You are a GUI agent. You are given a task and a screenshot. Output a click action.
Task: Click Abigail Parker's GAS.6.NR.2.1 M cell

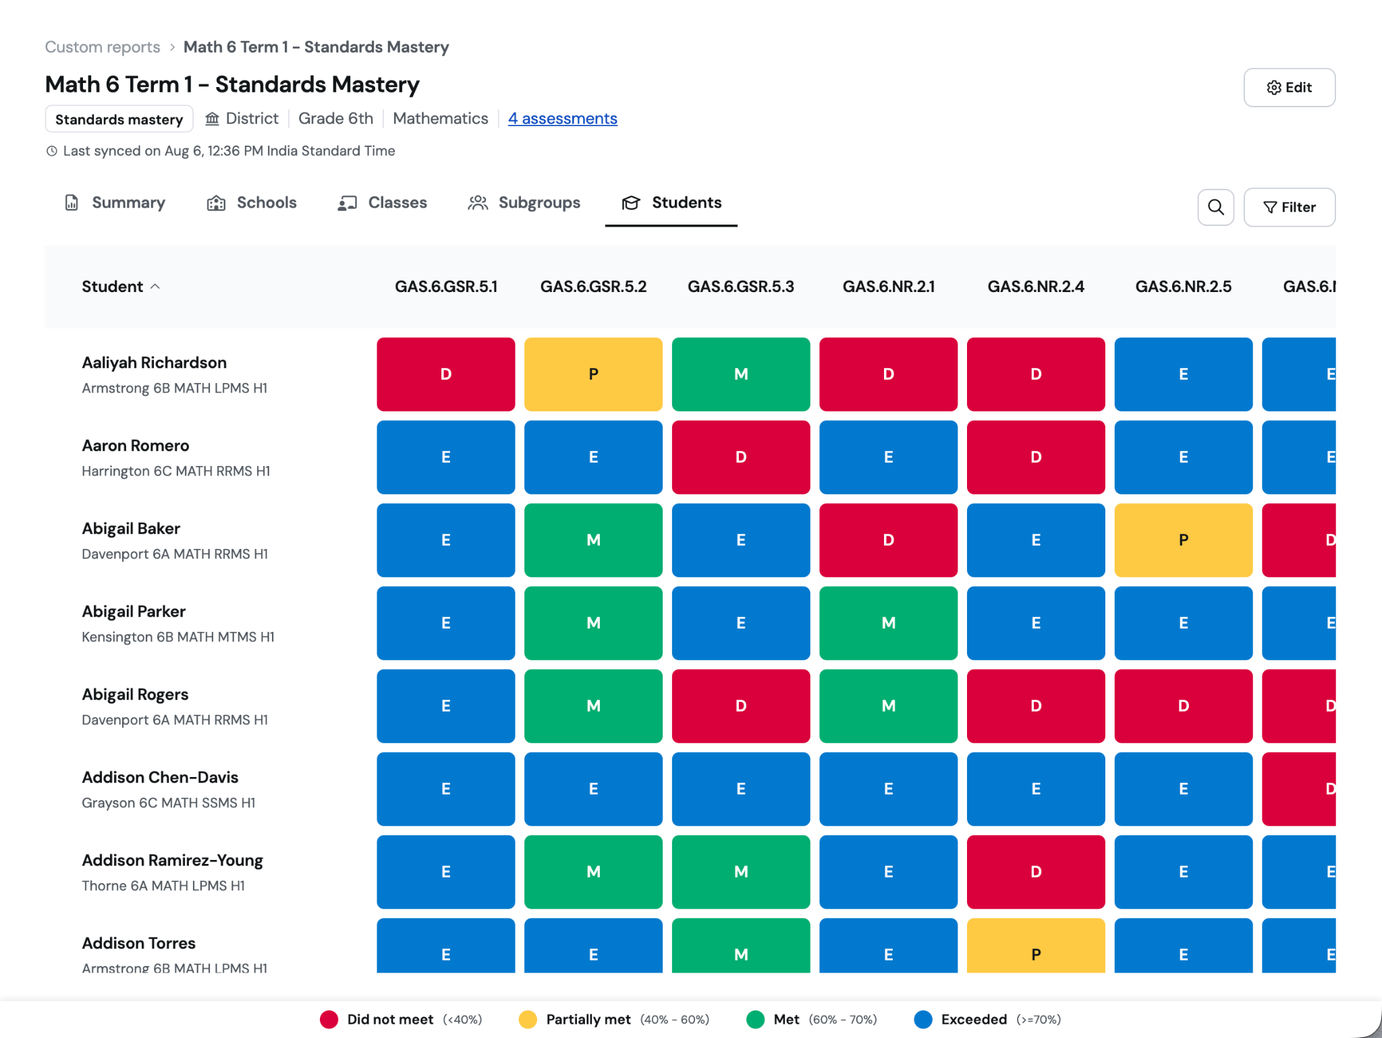(889, 623)
